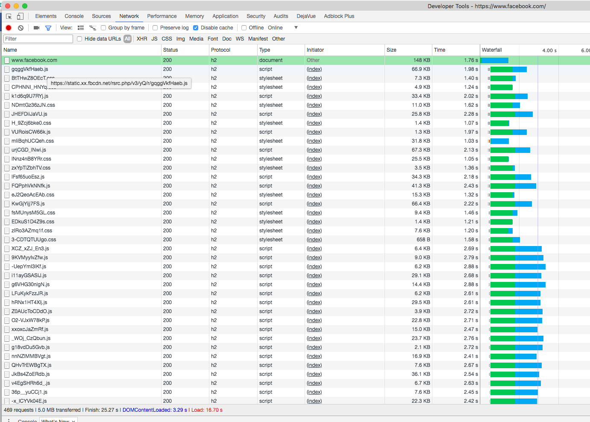The image size is (590, 422).
Task: Filter requests by XHR type
Action: pyautogui.click(x=142, y=39)
